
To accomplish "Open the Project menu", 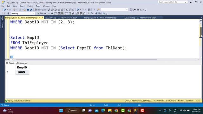I will coord(30,6).
